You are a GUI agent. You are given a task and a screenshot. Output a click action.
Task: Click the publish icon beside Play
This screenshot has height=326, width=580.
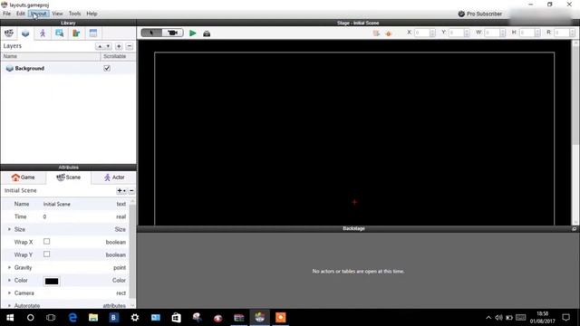point(207,34)
